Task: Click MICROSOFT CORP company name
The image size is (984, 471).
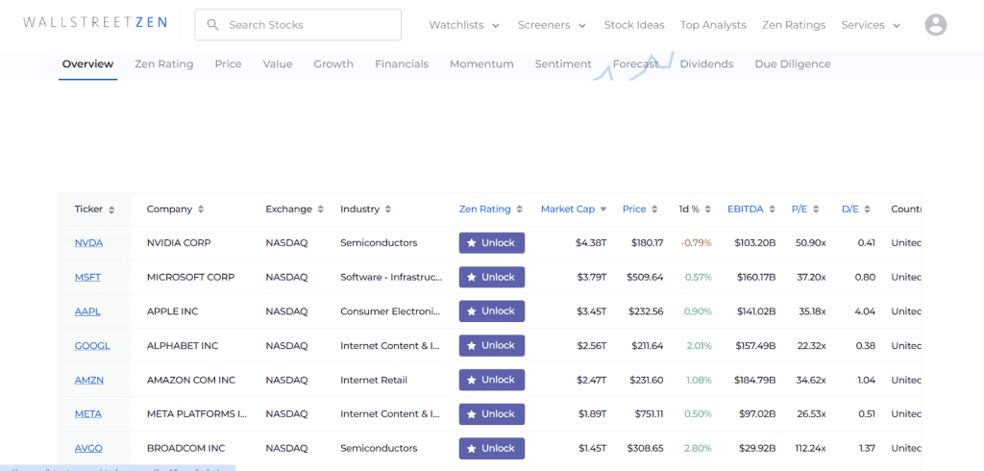Action: click(x=191, y=278)
